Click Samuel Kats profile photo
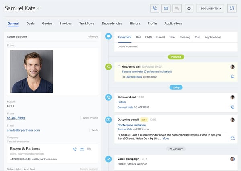This screenshot has height=171, width=241. pos(31,71)
